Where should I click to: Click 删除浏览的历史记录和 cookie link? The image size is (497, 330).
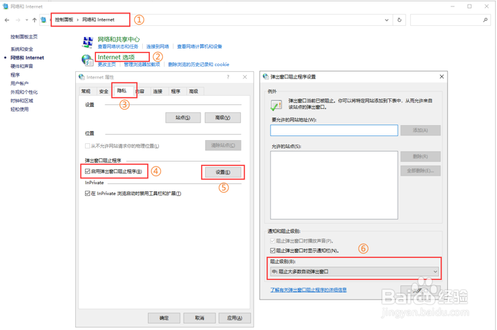click(x=199, y=64)
